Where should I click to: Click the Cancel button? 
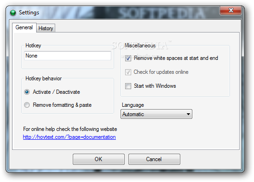(154, 159)
